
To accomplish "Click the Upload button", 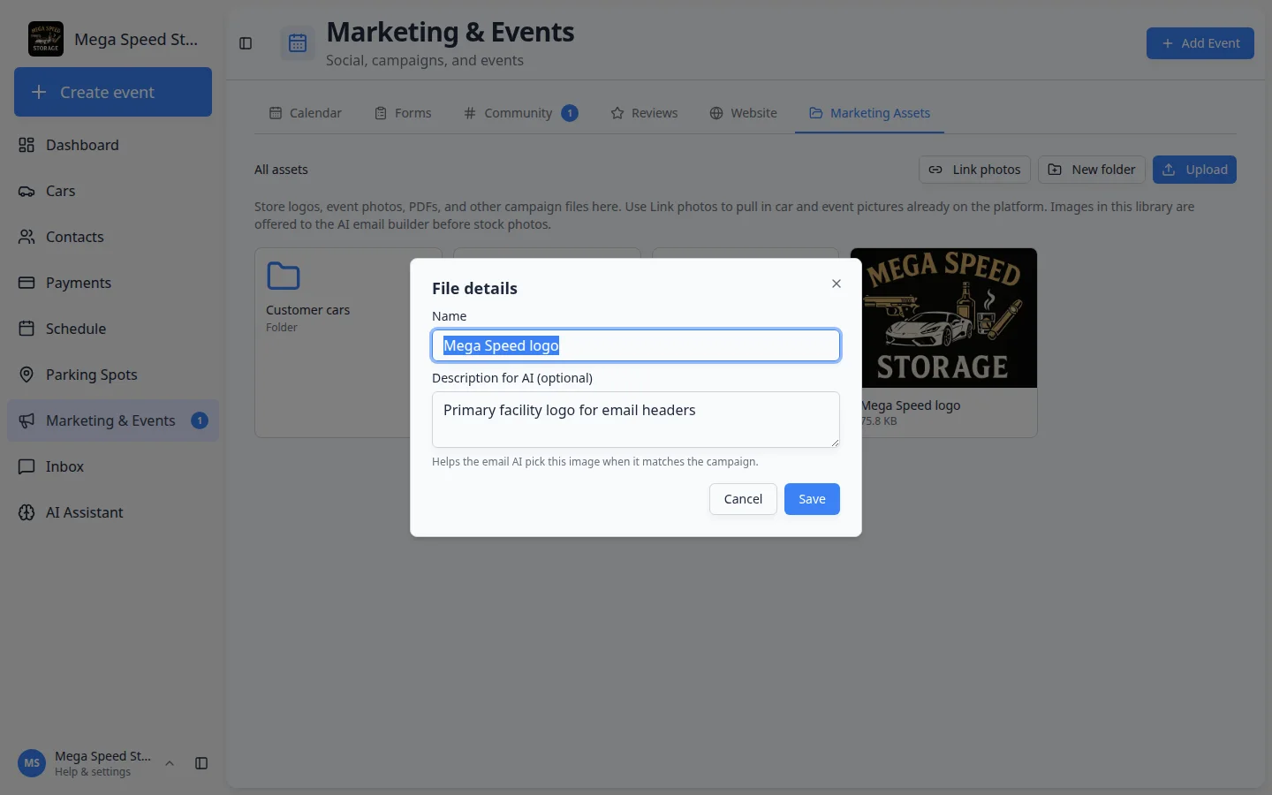I will click(1194, 170).
